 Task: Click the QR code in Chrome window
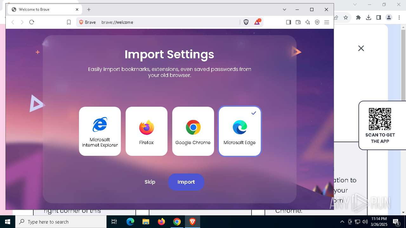[x=380, y=119]
